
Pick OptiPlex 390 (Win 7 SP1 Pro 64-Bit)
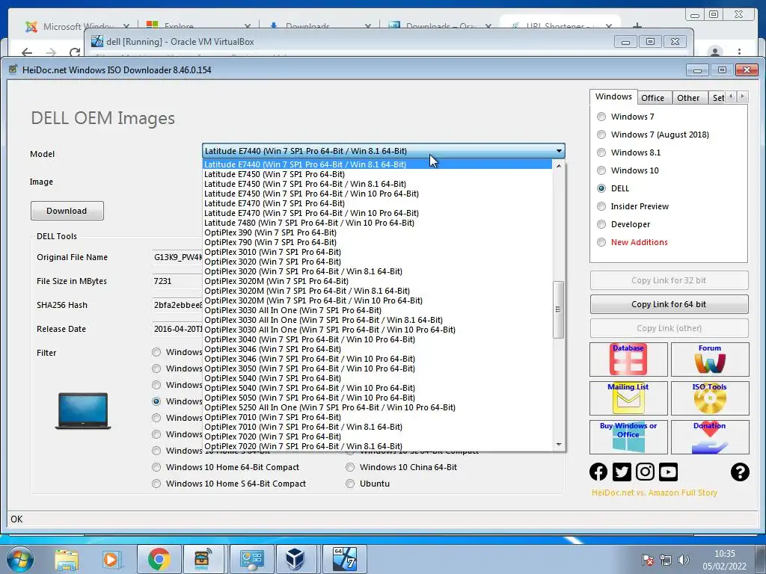pyautogui.click(x=378, y=232)
